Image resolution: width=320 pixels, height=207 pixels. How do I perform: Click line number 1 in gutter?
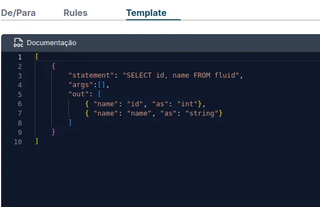20,57
